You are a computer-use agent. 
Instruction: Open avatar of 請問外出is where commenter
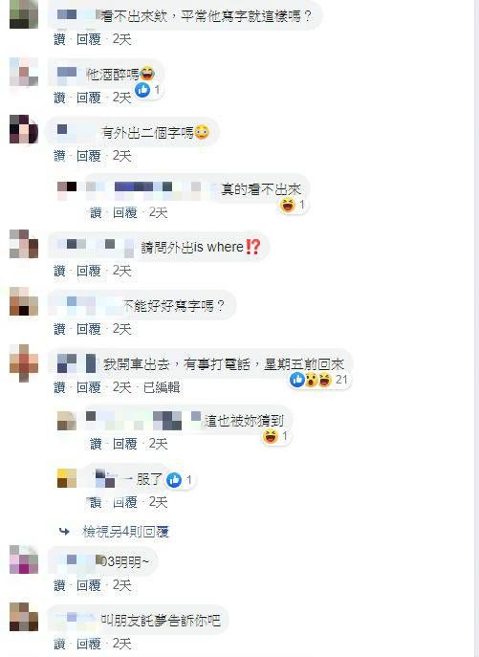click(24, 244)
